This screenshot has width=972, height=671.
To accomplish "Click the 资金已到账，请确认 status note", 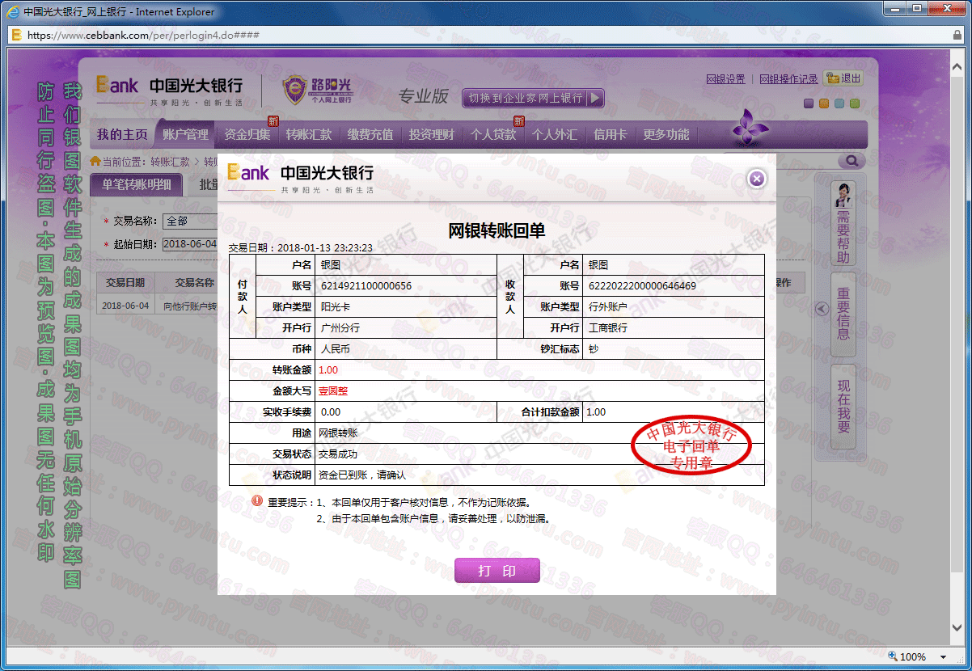I will [x=362, y=475].
